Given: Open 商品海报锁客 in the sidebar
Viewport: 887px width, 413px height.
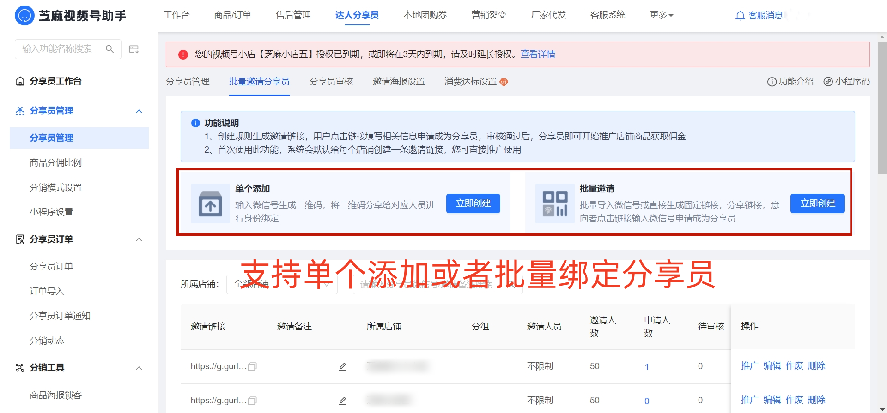Looking at the screenshot, I should tap(56, 395).
